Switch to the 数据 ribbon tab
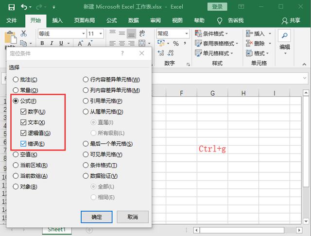The image size is (311, 236). click(x=134, y=20)
